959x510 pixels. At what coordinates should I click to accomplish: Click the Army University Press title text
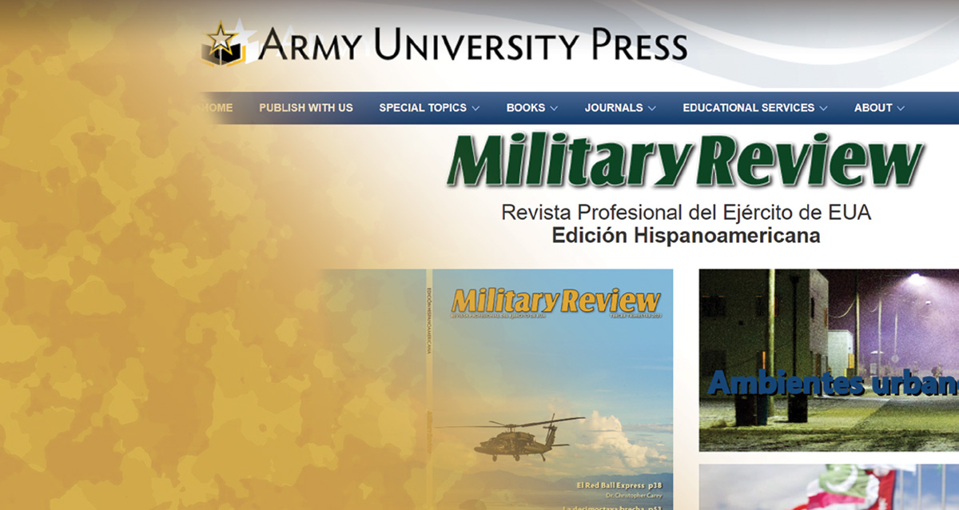(x=472, y=45)
